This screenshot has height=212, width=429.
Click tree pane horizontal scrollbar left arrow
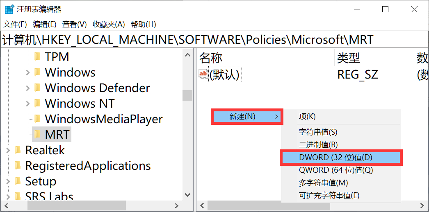coord(6,205)
